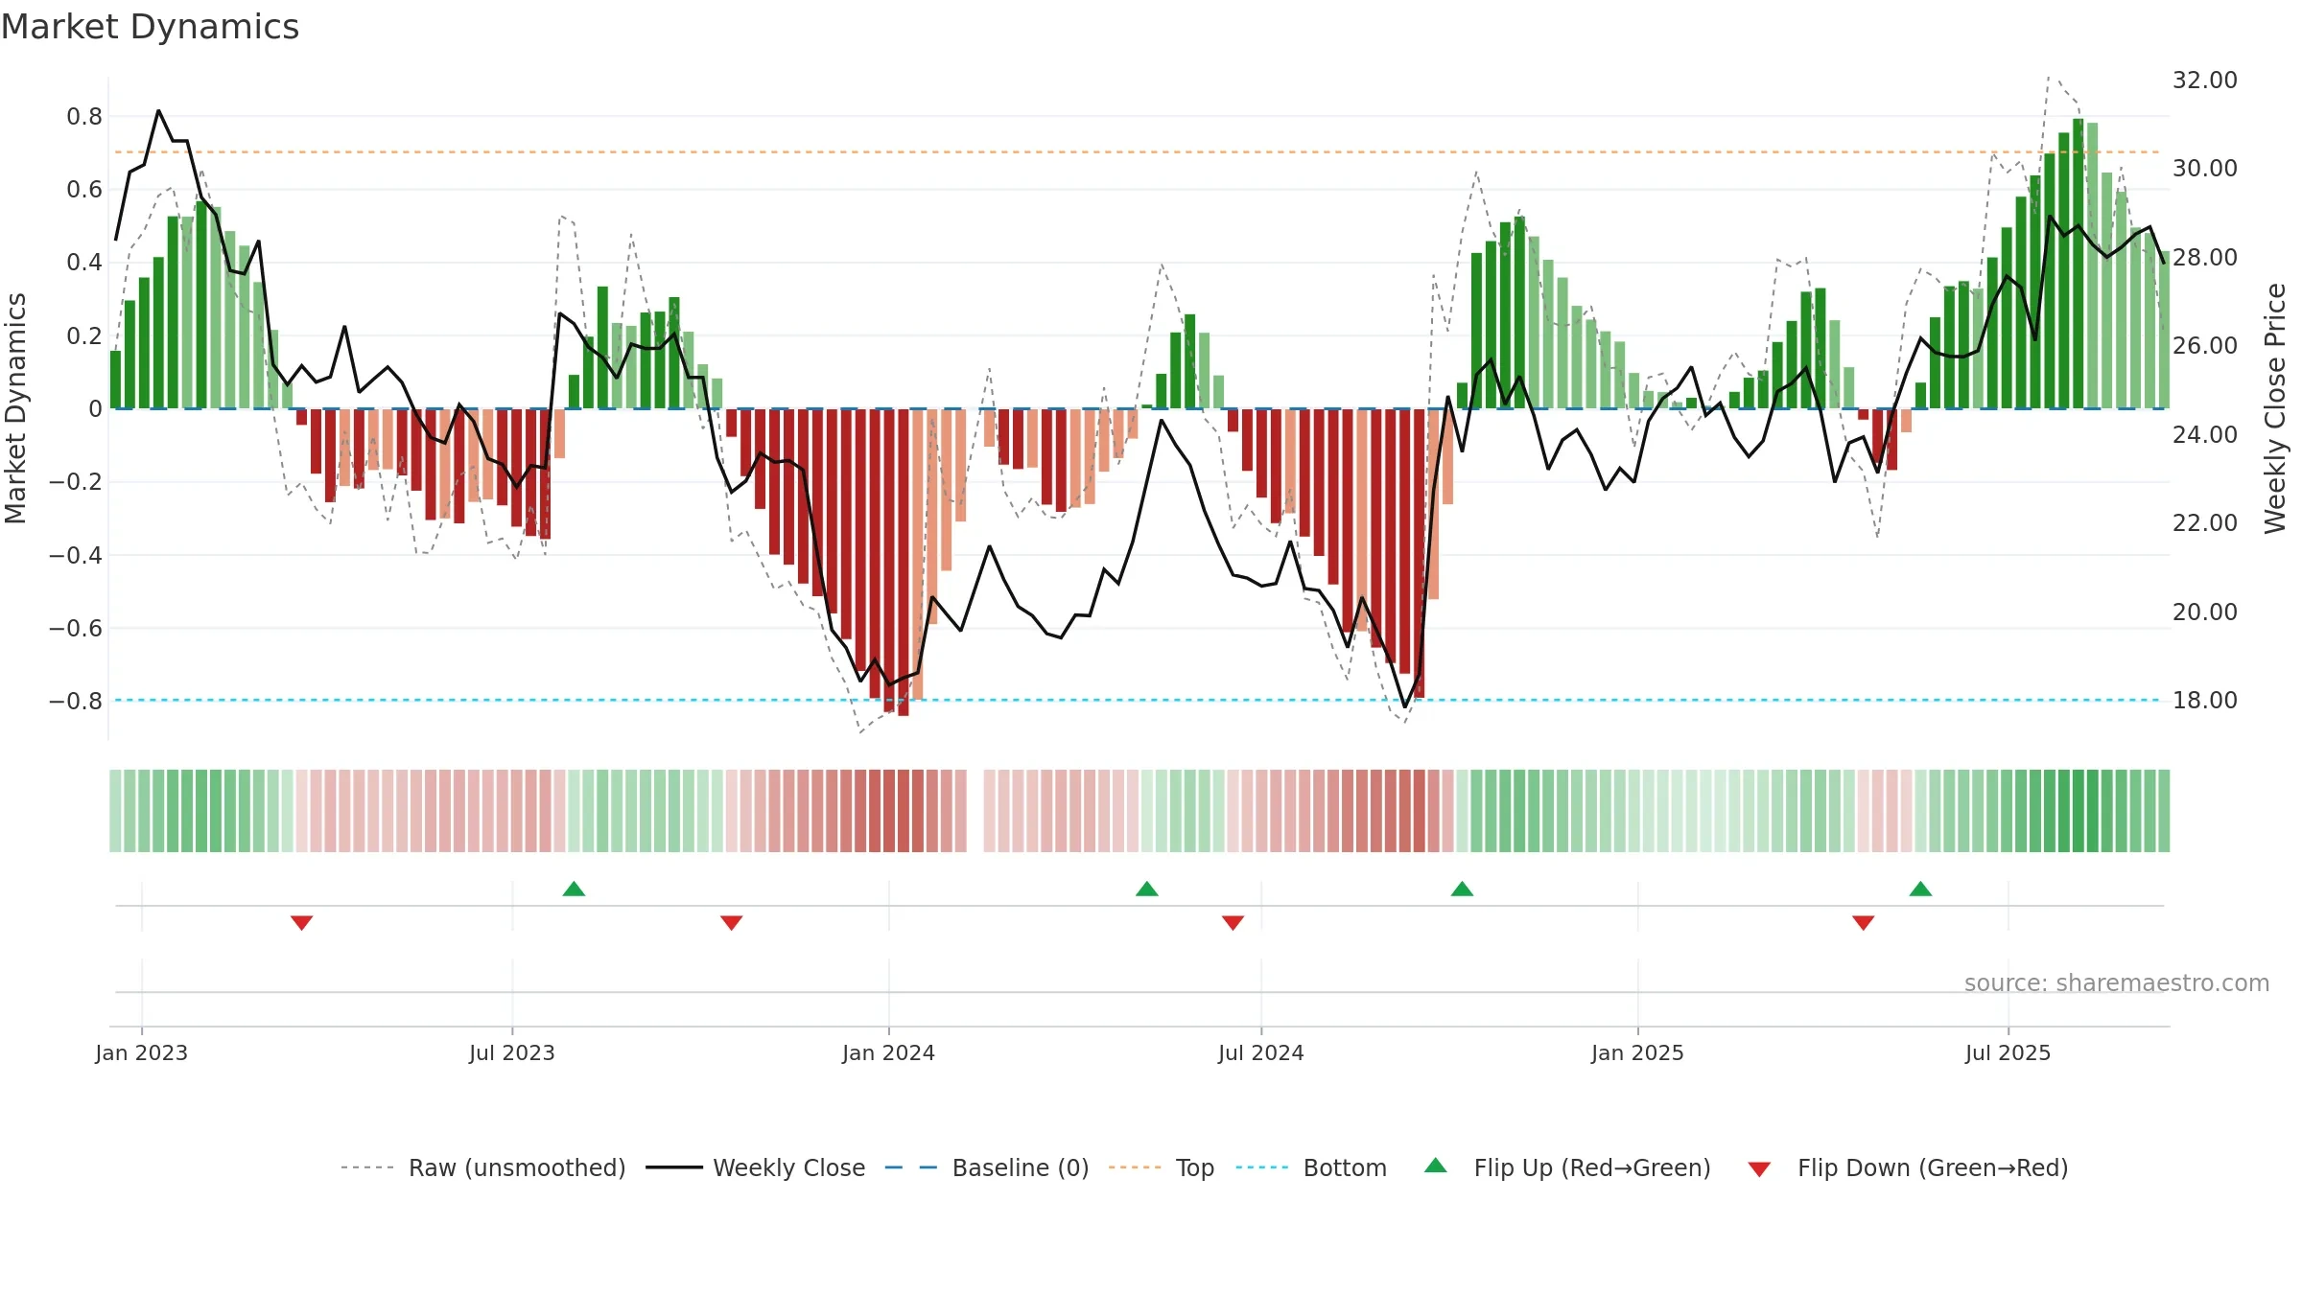Click the red flip-down marker before Jan 2024
The height and width of the screenshot is (1294, 2302).
pos(731,922)
